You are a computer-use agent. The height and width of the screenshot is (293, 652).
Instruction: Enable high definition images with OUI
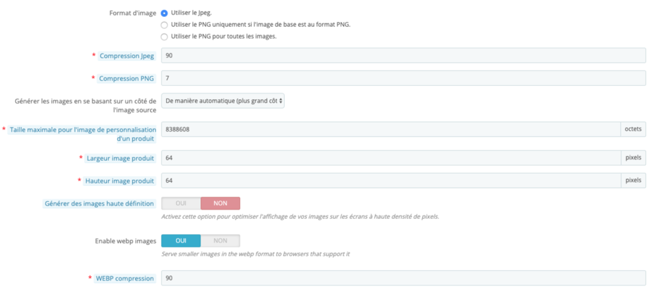click(181, 203)
